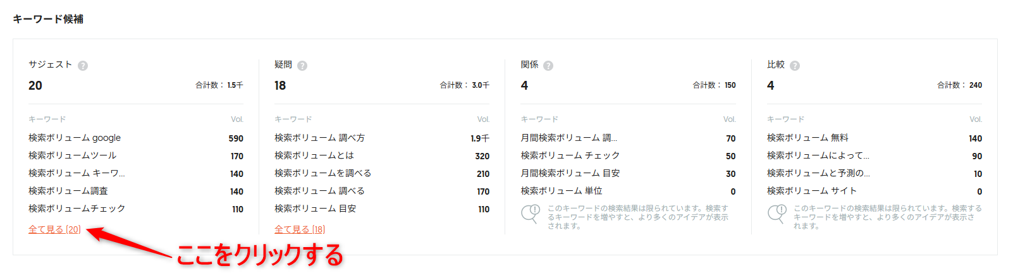1013x273 pixels.
Task: Click keyword 検索ボリュームとは
Action: coord(314,155)
